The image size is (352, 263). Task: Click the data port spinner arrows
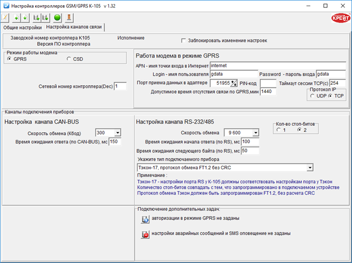click(x=234, y=83)
